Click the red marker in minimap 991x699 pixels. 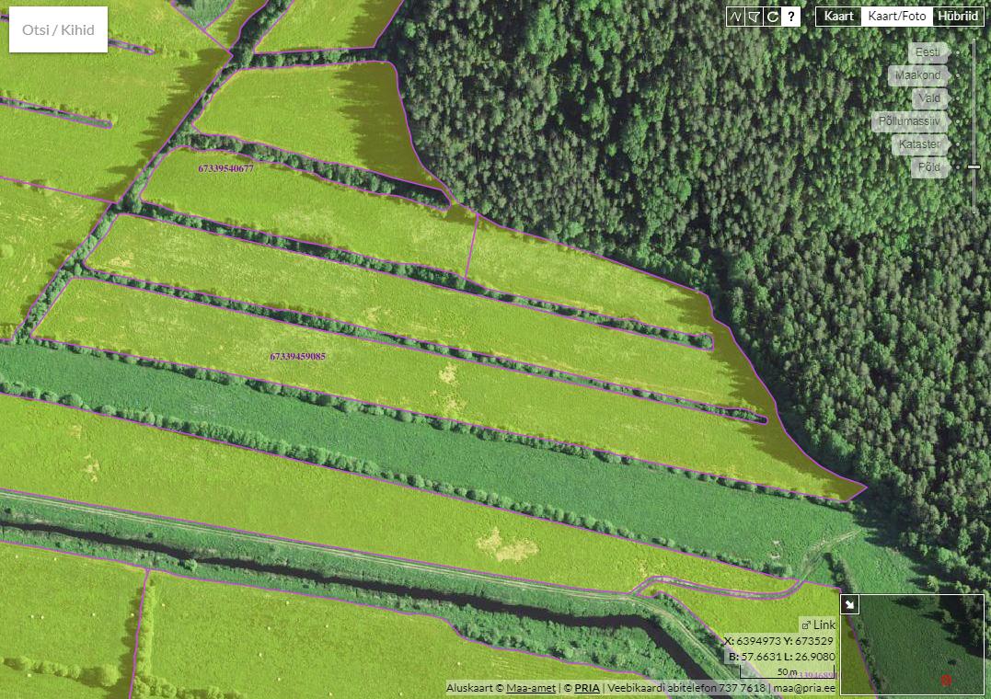946,680
